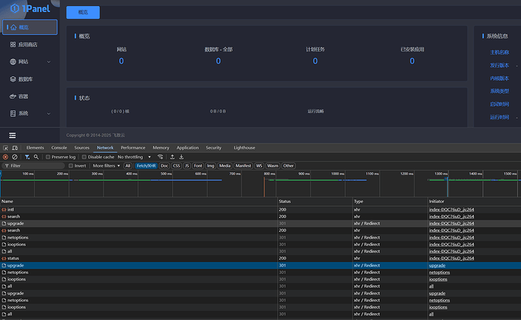Viewport: 521px width, 320px height.
Task: Click the import HAR upload icon
Action: coord(172,157)
